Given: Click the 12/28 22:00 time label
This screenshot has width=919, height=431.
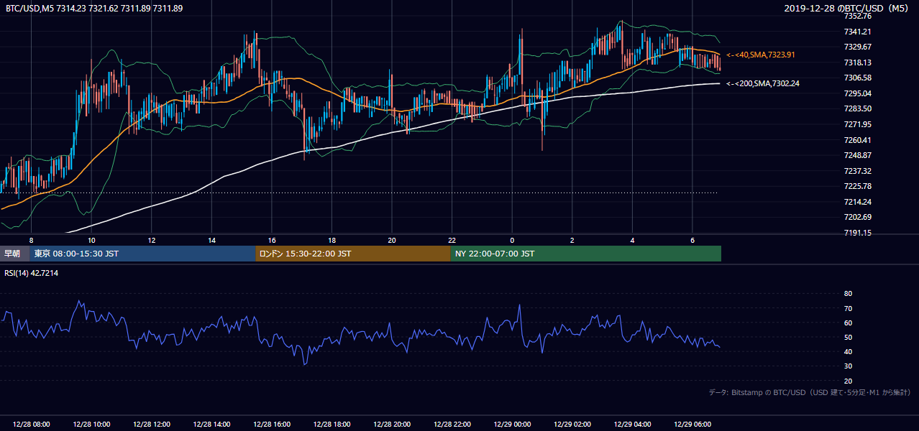Looking at the screenshot, I should (452, 425).
